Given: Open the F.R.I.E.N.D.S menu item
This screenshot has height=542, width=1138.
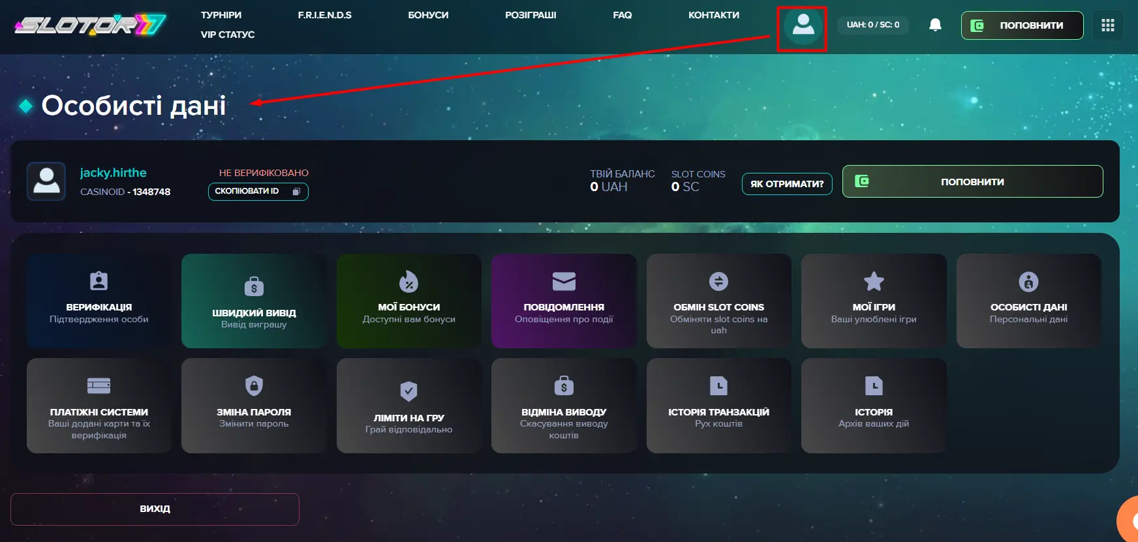Looking at the screenshot, I should pyautogui.click(x=325, y=15).
